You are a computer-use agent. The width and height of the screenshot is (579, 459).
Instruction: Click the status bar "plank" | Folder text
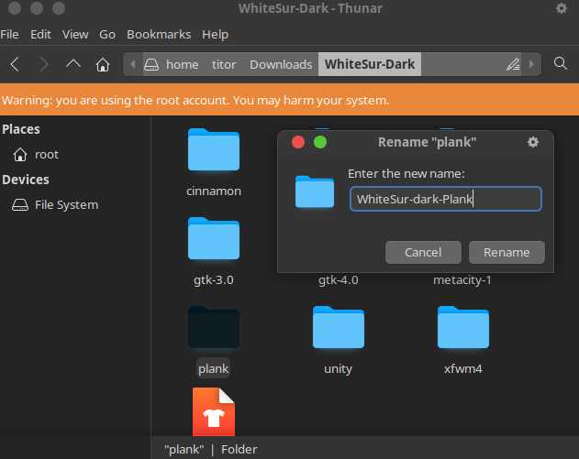pyautogui.click(x=210, y=450)
